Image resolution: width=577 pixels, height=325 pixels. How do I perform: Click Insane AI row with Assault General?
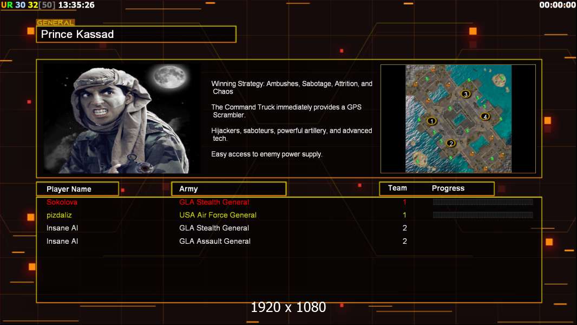(x=289, y=242)
